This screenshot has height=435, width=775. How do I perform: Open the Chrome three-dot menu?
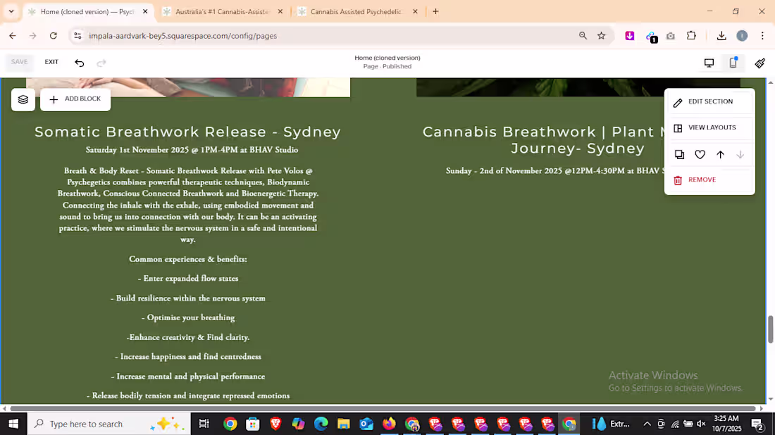762,36
